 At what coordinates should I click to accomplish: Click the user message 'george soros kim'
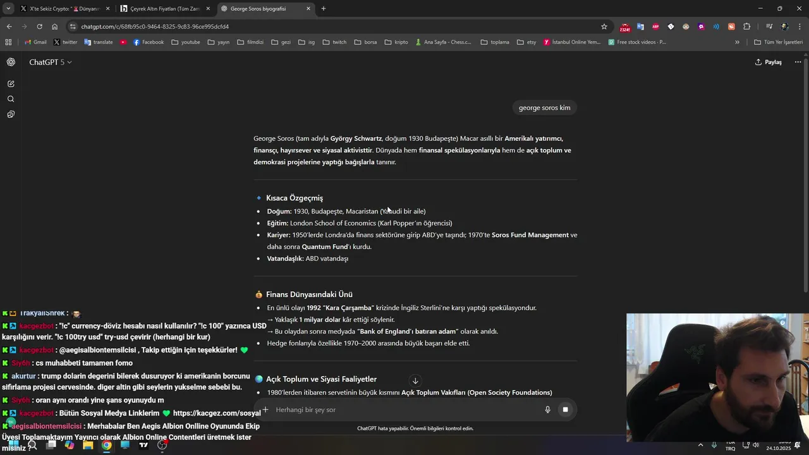(x=544, y=107)
